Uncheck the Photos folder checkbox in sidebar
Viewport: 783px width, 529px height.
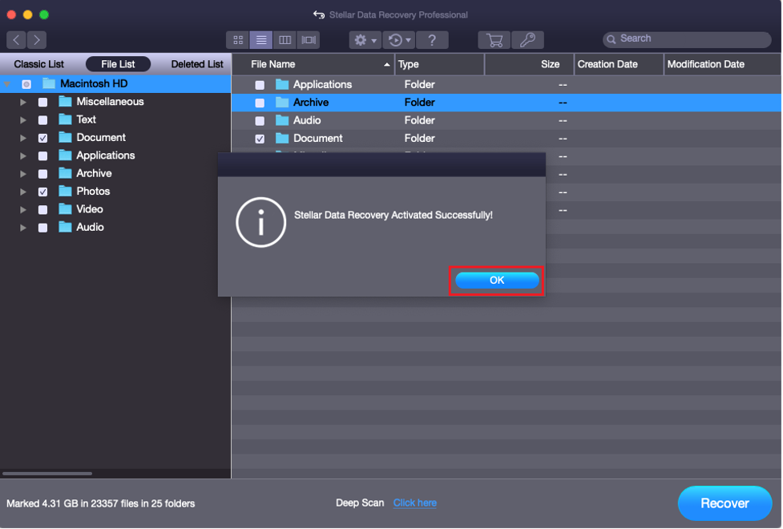point(43,192)
